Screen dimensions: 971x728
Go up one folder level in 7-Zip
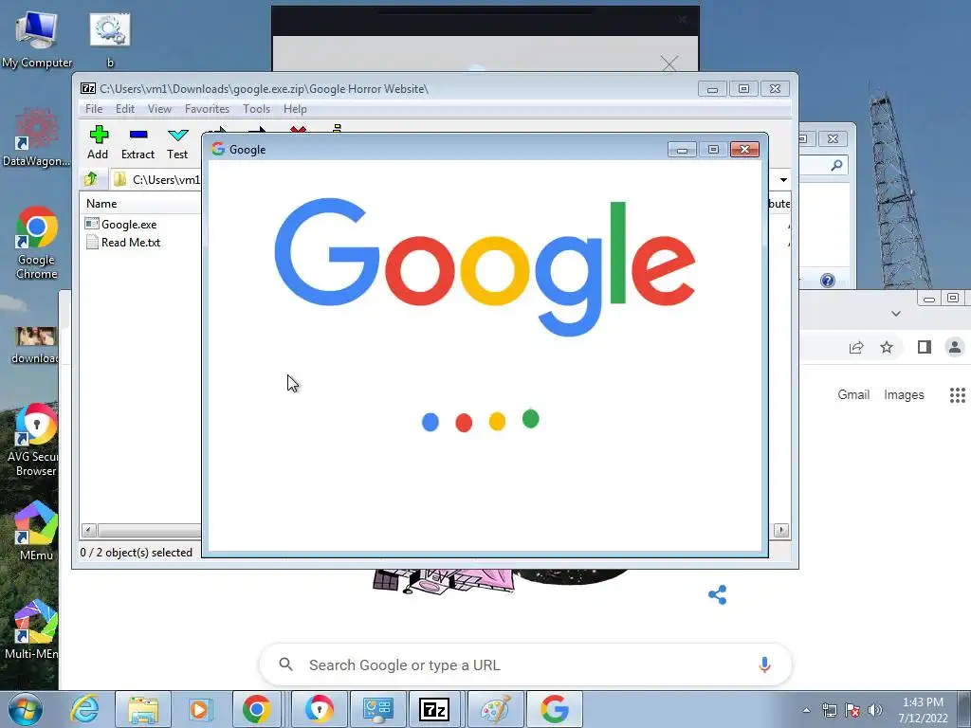tap(91, 179)
